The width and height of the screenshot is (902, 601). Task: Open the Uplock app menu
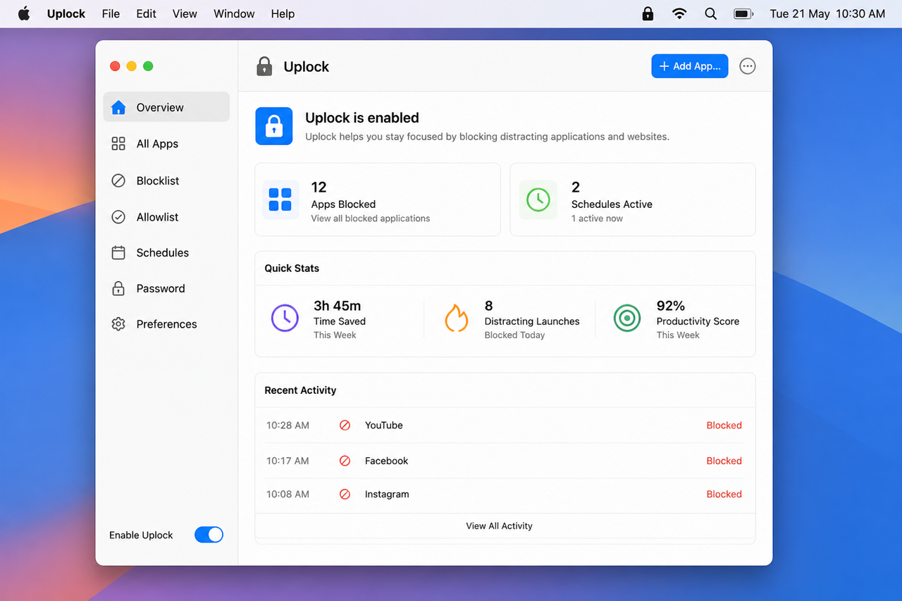66,13
